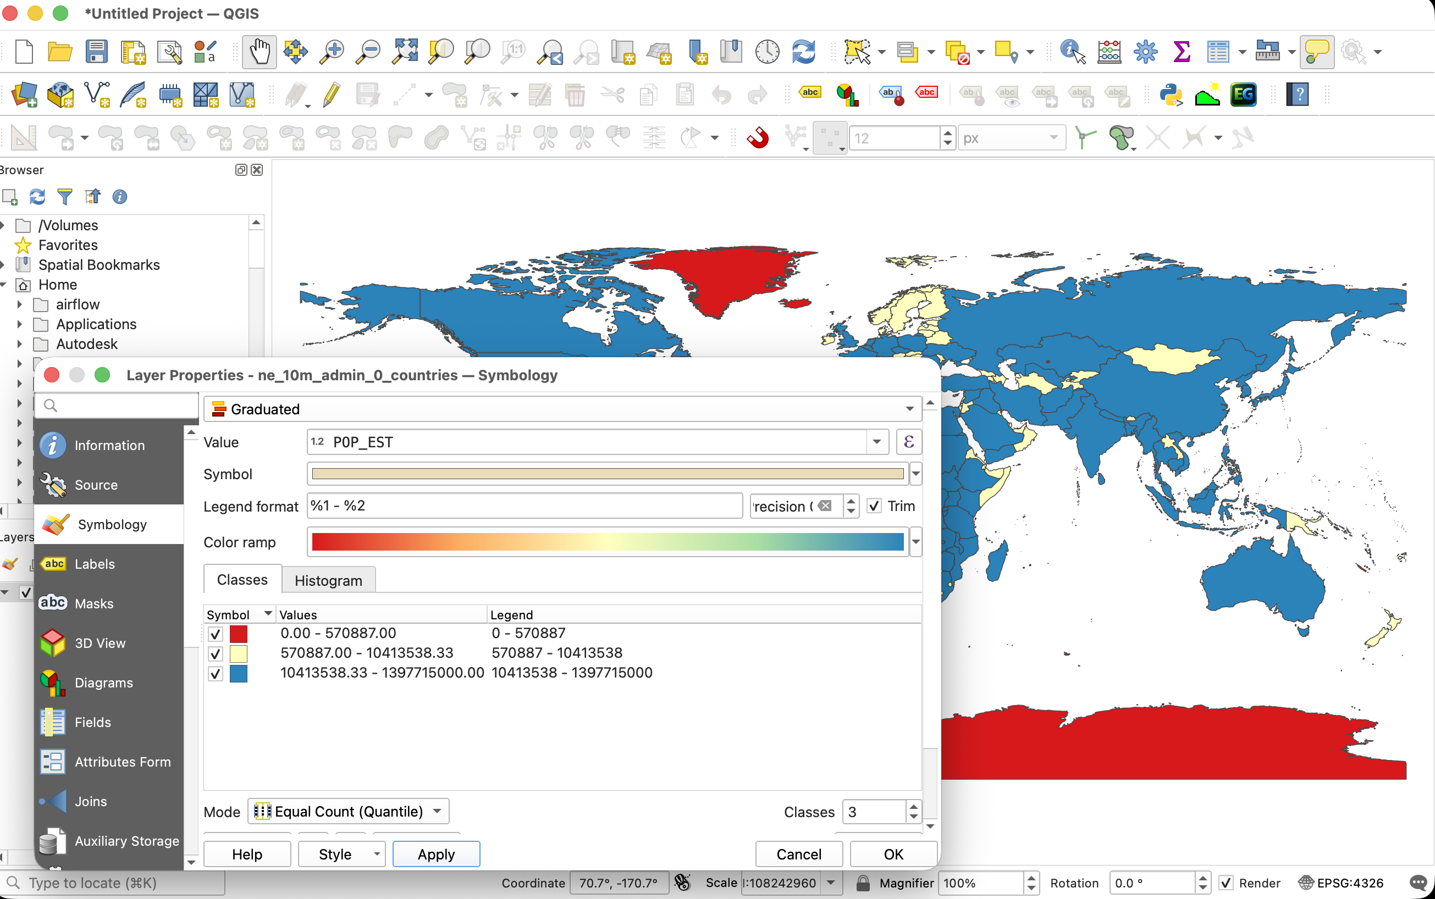The width and height of the screenshot is (1435, 899).
Task: Click the Help button
Action: 247,854
